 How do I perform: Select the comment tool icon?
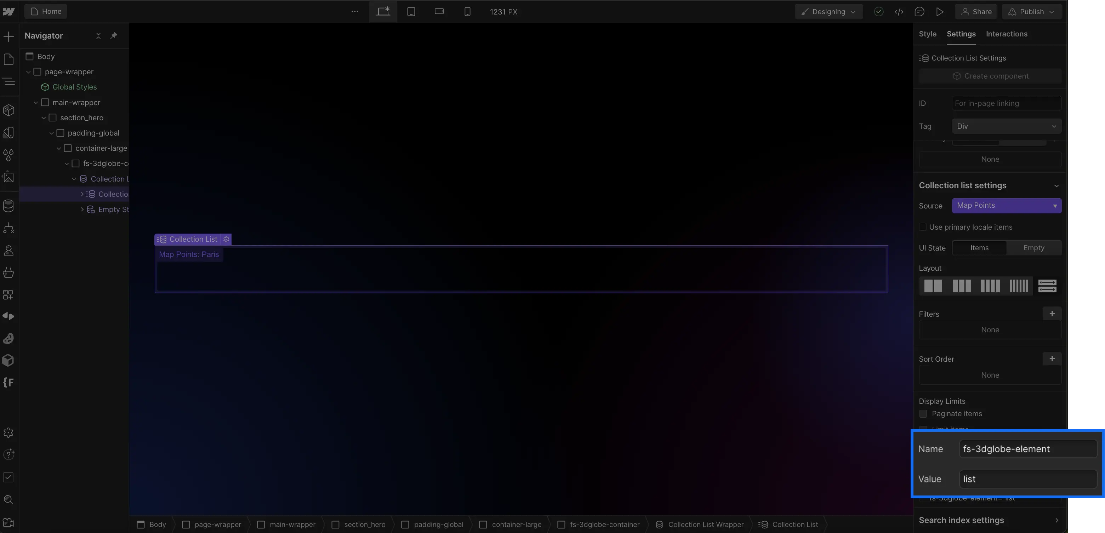tap(920, 11)
